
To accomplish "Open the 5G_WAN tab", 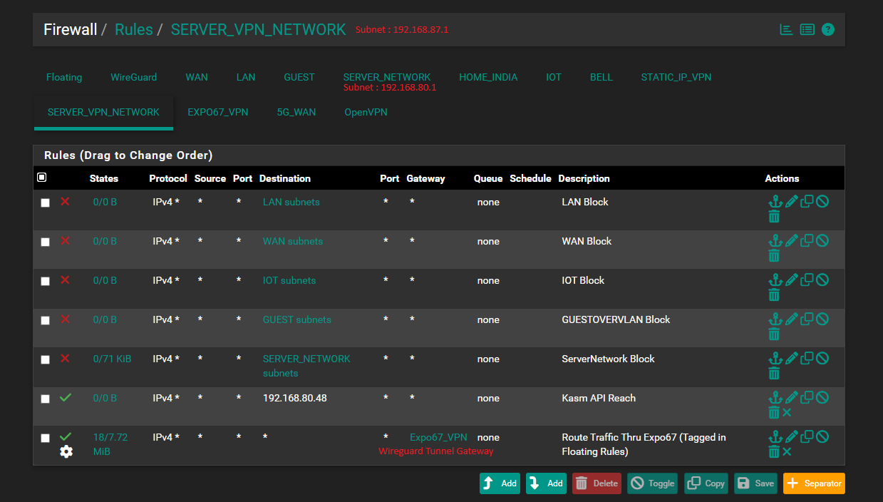I will tap(296, 112).
